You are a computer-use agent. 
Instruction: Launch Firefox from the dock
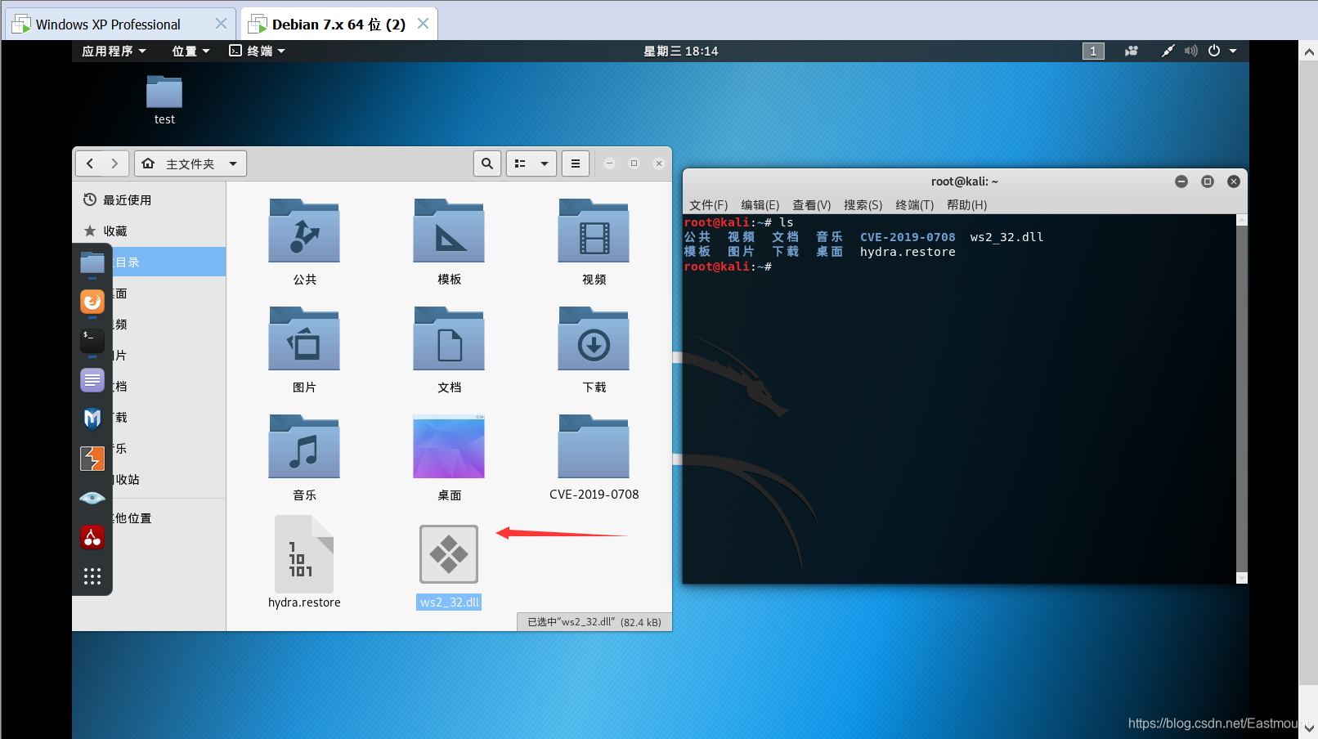(92, 302)
